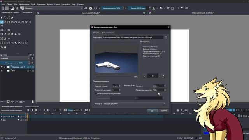This screenshot has width=249, height=140.
Task: Open layer blend mode dropdown in Layers panel
Action: coord(15,58)
